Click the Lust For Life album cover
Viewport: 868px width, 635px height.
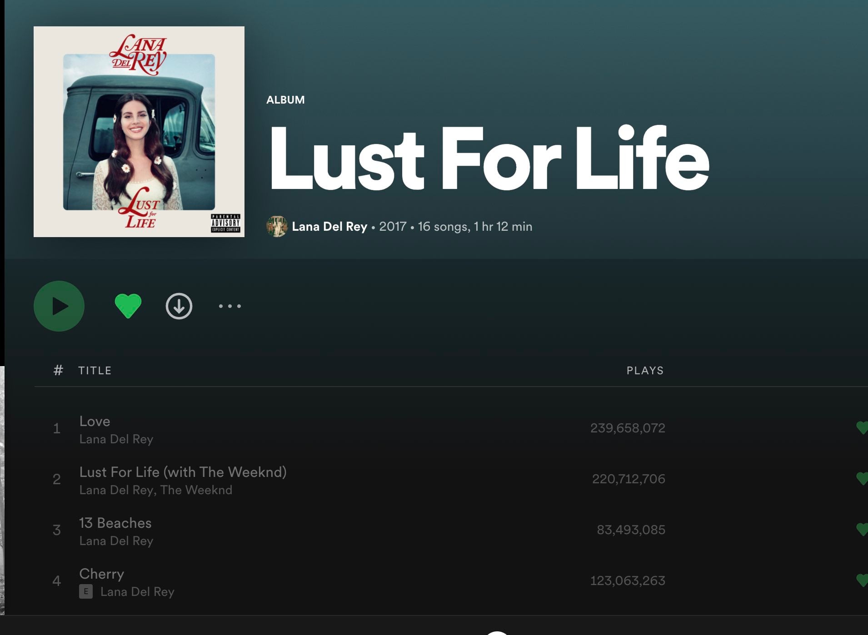click(139, 132)
